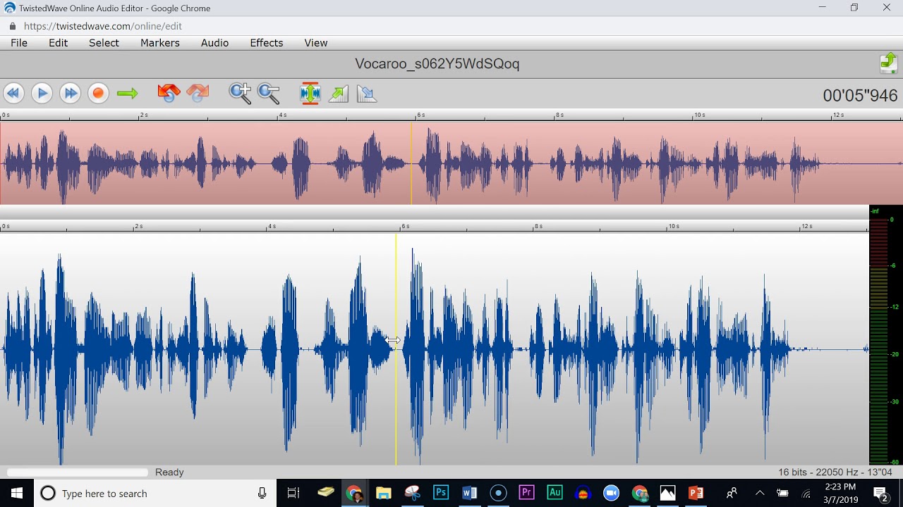Screen dimensions: 903x507
Task: Zoom out with the magnifier minus icon
Action: pos(269,93)
